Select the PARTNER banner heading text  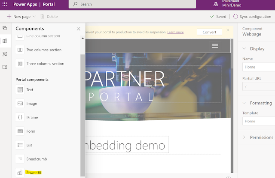125,79
